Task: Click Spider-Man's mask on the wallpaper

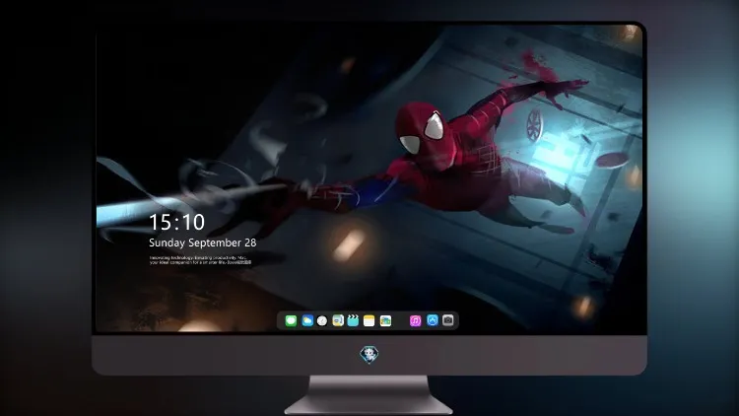Action: pyautogui.click(x=421, y=130)
